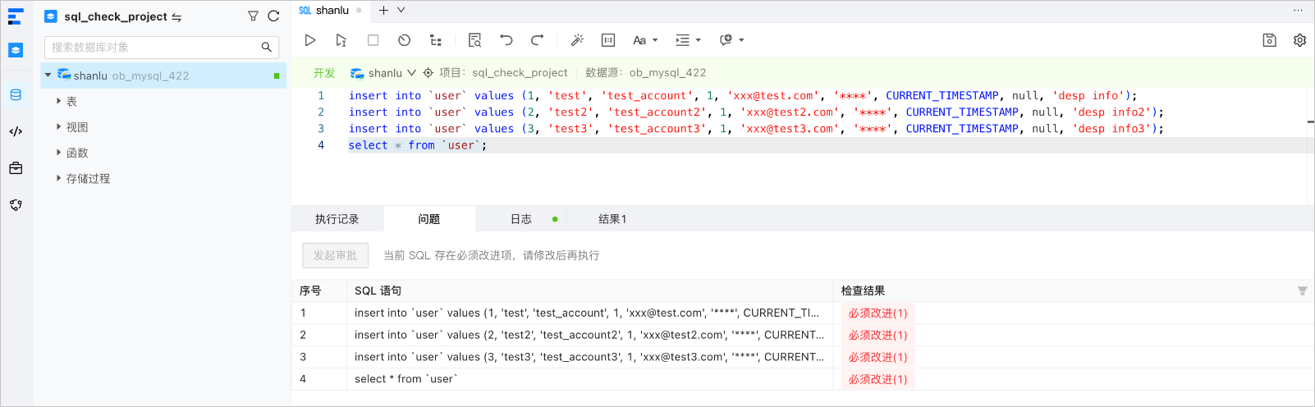Open the bottom sidebar git-branch icon
This screenshot has width=1315, height=407.
point(16,205)
